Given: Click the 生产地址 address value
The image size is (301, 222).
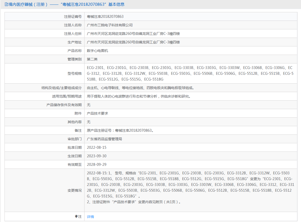Looking at the screenshot, I should [x=133, y=42].
